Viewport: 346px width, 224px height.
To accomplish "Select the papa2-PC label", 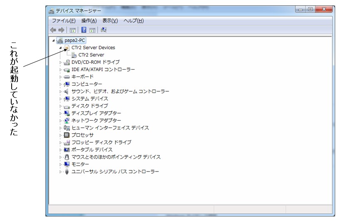I will point(75,40).
